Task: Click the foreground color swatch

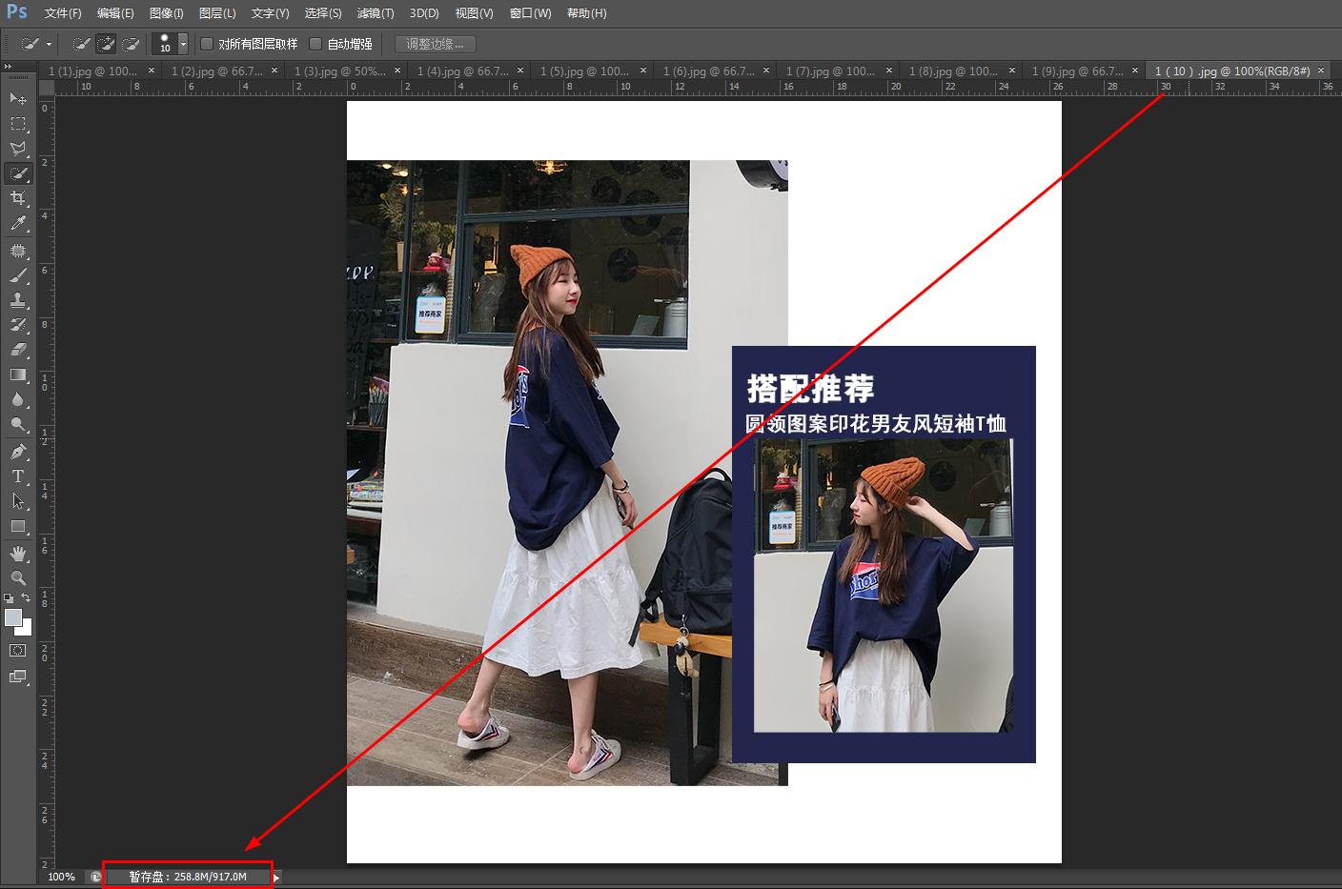Action: [13, 617]
